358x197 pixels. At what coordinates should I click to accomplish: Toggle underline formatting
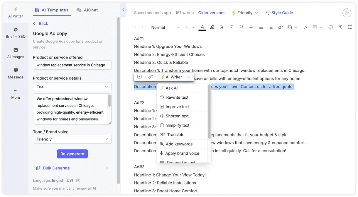click(241, 28)
